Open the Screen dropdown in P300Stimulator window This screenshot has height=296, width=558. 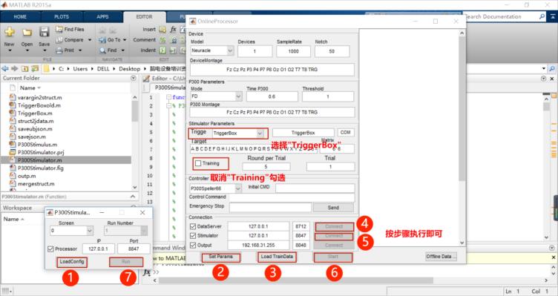click(71, 231)
